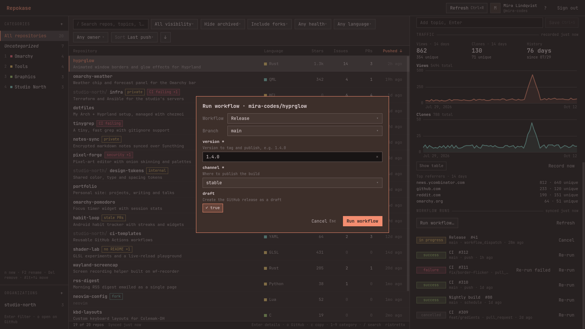Open the Sort Last push dropdown
Viewport: 585px width, 329px height.
[134, 37]
